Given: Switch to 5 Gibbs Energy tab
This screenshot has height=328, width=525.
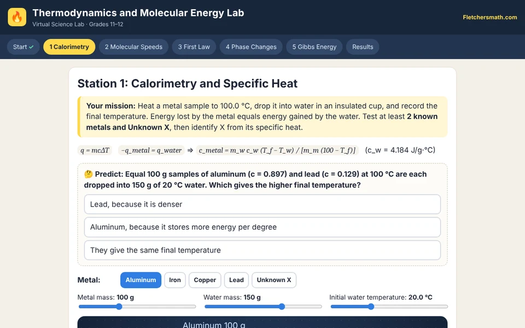Looking at the screenshot, I should click(314, 47).
